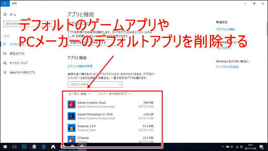268x151 pixels.
Task: Open the オフライン マップ section
Action: tap(19, 63)
